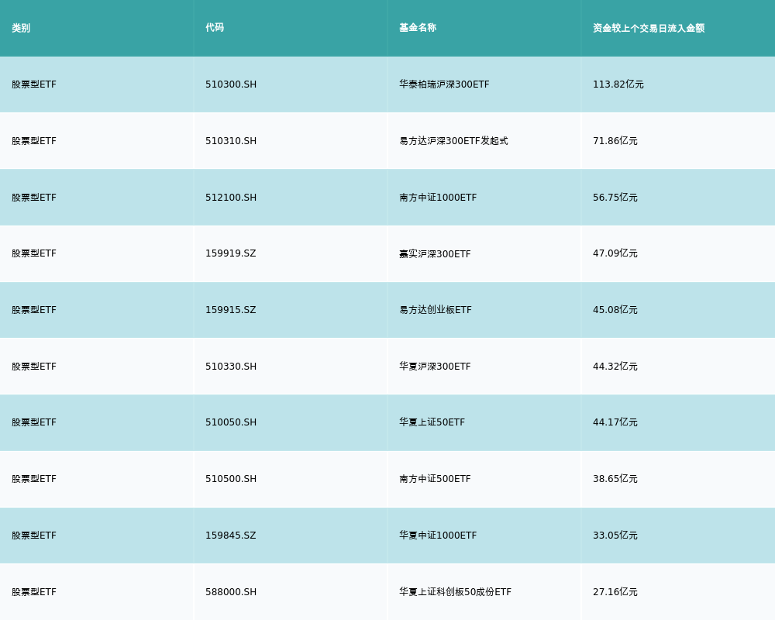Select fund 华夏上证科创板50成份ETF

tap(455, 592)
